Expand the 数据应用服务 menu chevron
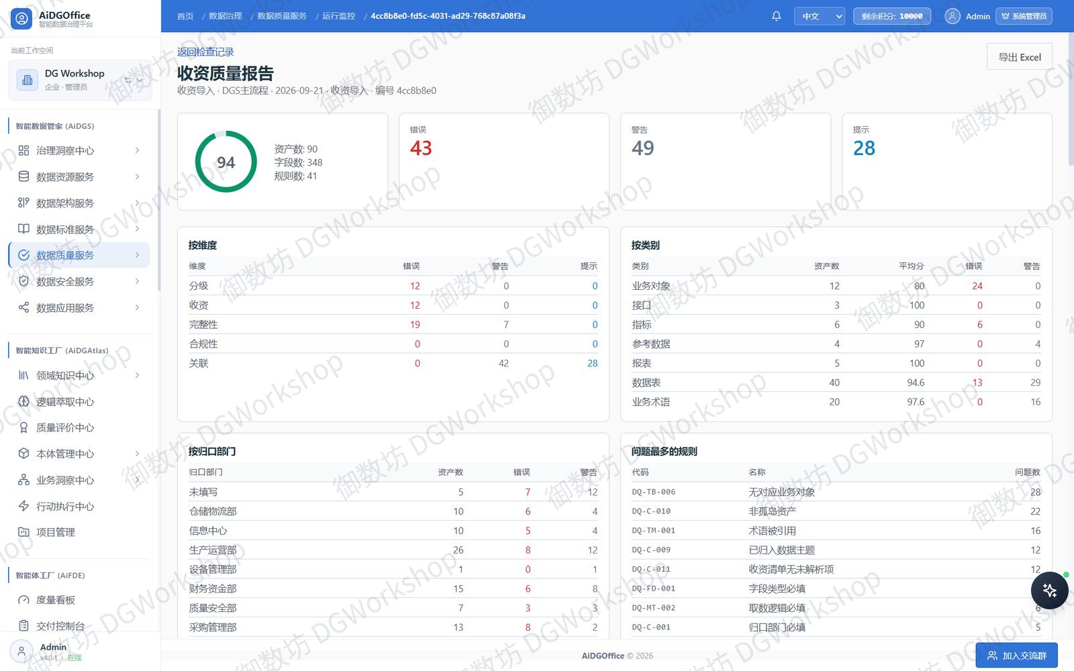Image resolution: width=1074 pixels, height=671 pixels. pos(137,307)
